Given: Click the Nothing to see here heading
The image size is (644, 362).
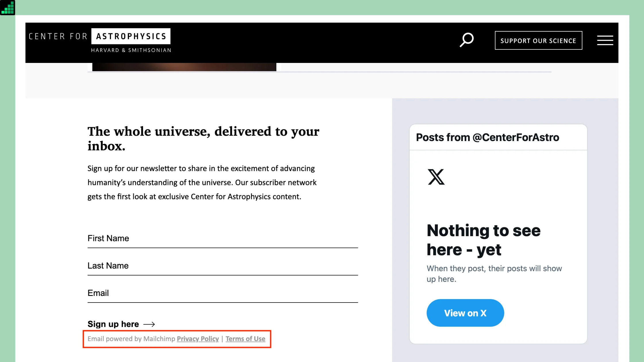Looking at the screenshot, I should (x=483, y=240).
